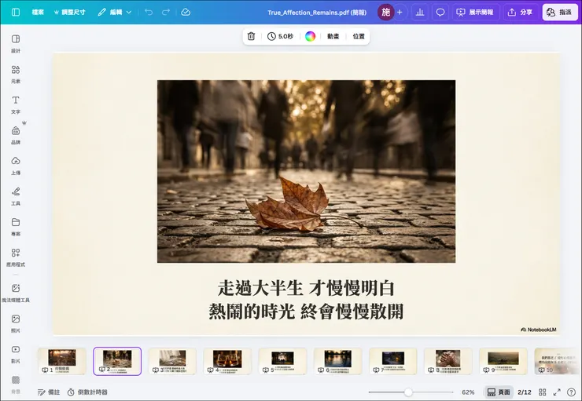This screenshot has width=582, height=401.
Task: Open the 設計 design panel
Action: point(16,44)
